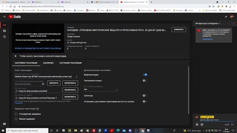
Task: Click the Сбросить stream key button
Action: point(54,83)
